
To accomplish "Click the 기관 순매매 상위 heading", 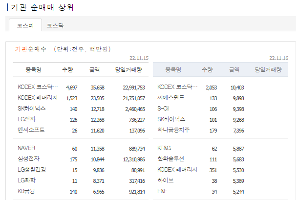I will (42, 7).
